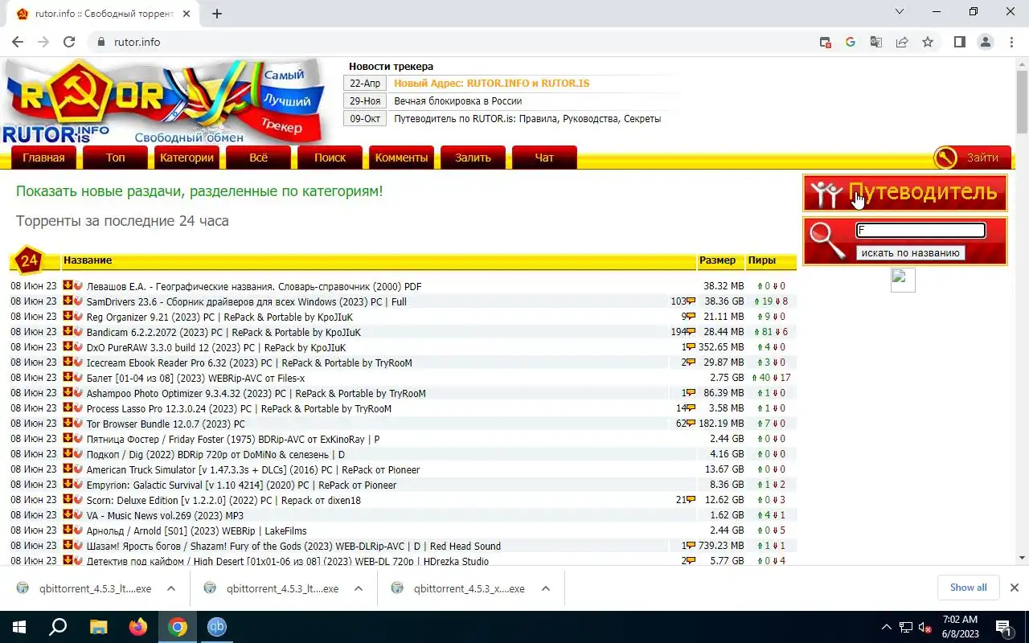Close the downloads bar
Viewport: 1029px width, 643px height.
point(1014,588)
